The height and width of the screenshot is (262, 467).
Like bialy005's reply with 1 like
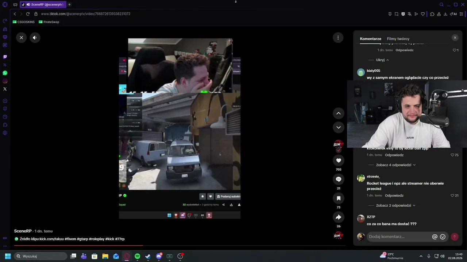click(x=455, y=50)
